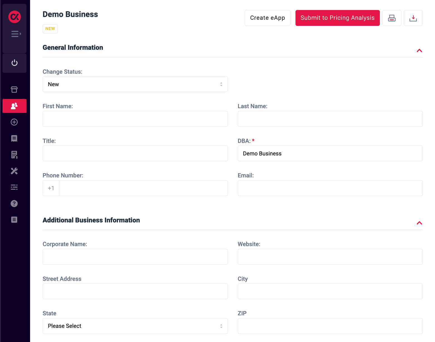435x342 pixels.
Task: Click the First Name input field
Action: pyautogui.click(x=135, y=119)
